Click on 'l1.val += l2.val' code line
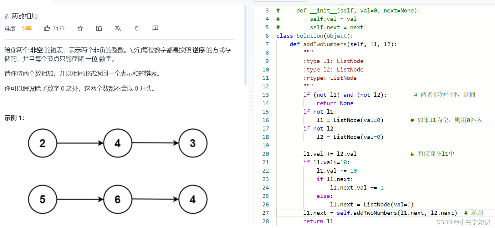This screenshot has width=495, height=228. coord(330,154)
